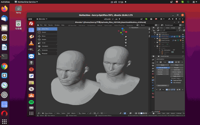
Task: Switch viewport to wireframe shading
Action: click(139, 113)
